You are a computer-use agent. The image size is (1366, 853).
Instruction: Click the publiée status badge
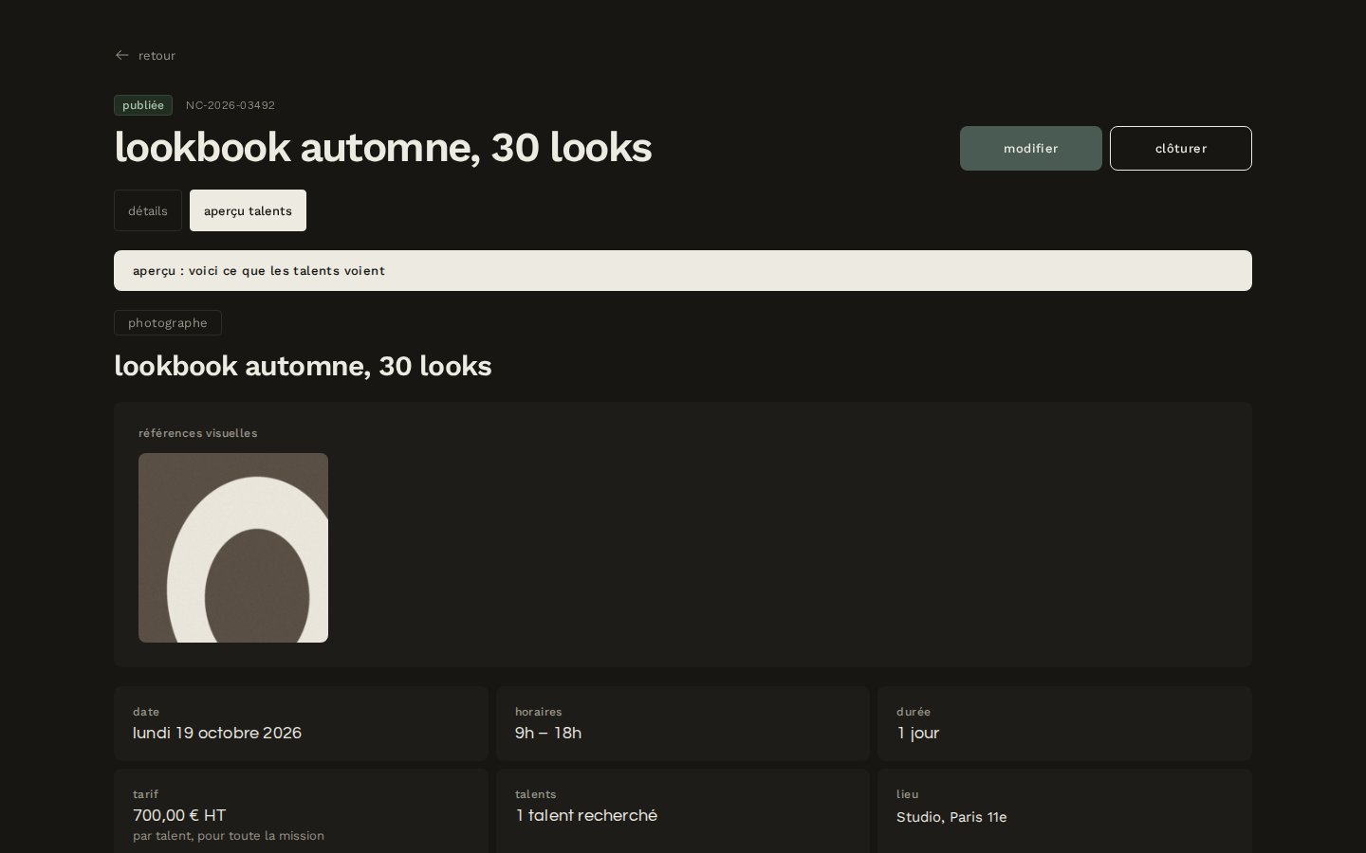143,105
